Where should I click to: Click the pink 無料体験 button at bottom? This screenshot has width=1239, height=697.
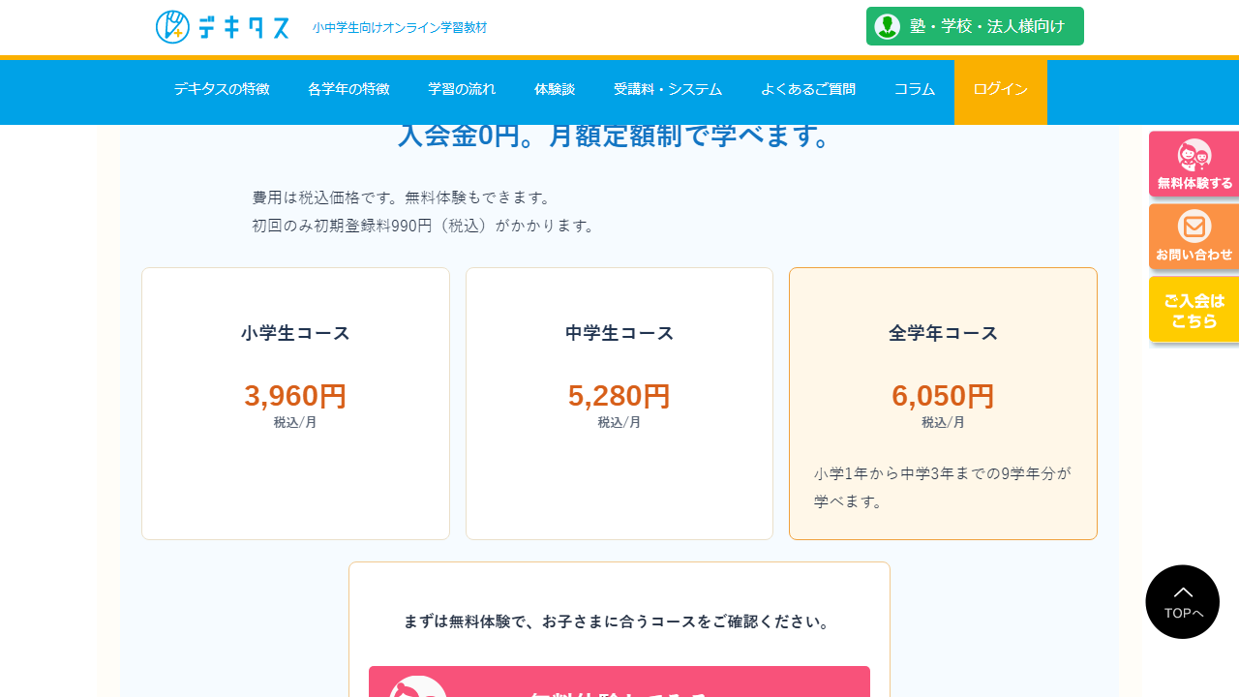pos(619,682)
